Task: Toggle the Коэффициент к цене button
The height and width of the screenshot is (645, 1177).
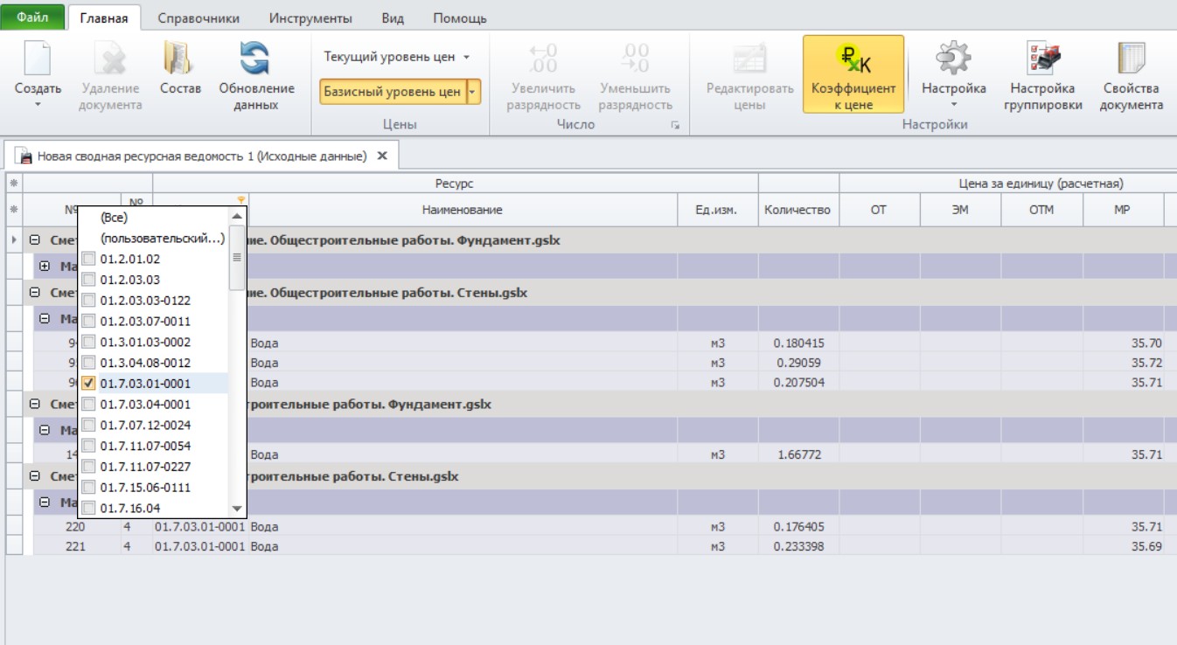Action: click(853, 74)
